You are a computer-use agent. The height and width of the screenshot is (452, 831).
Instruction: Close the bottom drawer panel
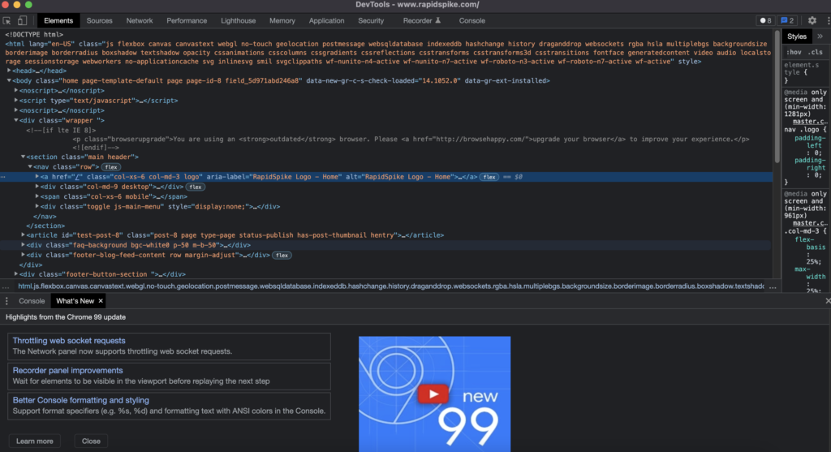827,301
